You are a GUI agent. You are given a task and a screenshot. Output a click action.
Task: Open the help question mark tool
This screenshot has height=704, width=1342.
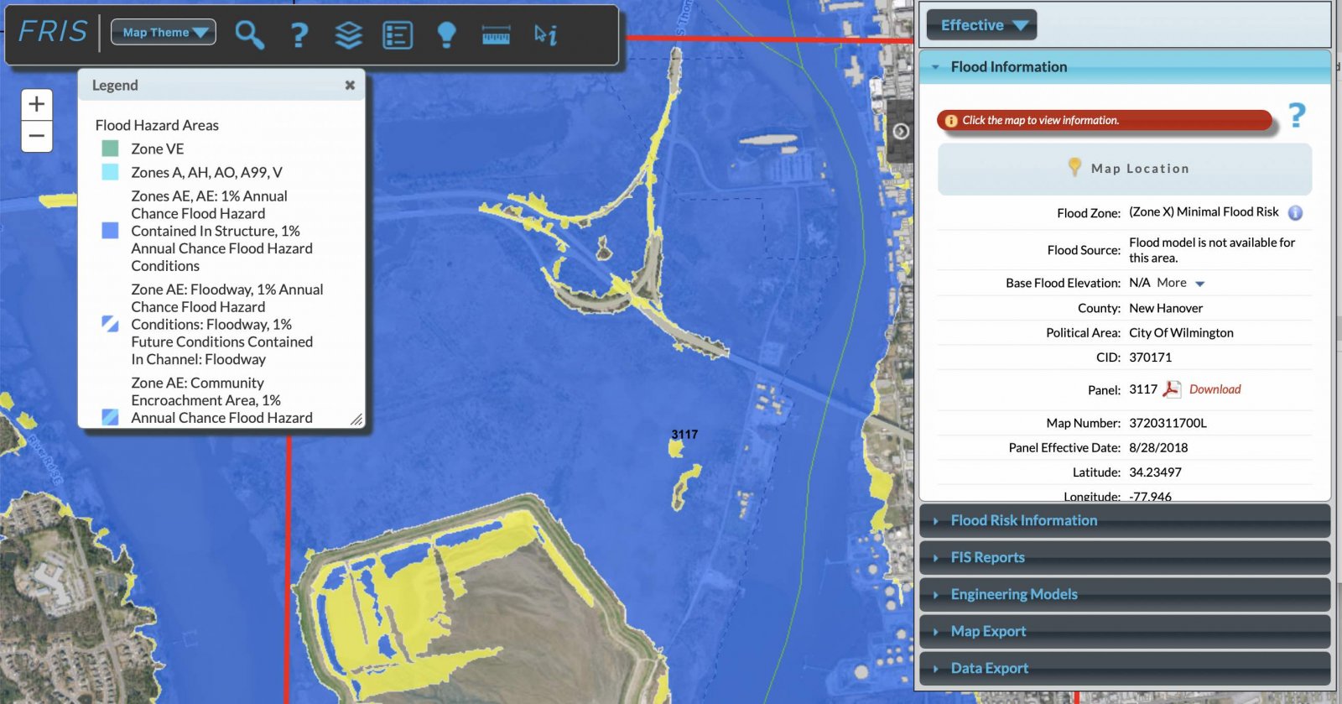click(299, 35)
